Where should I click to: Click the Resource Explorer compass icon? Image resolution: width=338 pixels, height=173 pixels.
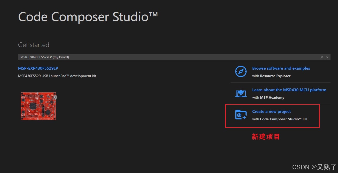(x=241, y=71)
